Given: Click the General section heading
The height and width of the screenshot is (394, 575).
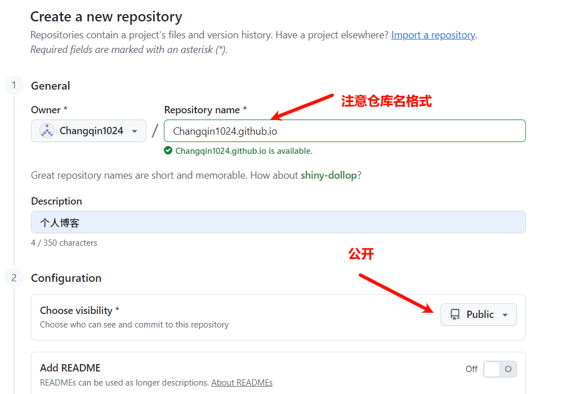Looking at the screenshot, I should point(50,86).
